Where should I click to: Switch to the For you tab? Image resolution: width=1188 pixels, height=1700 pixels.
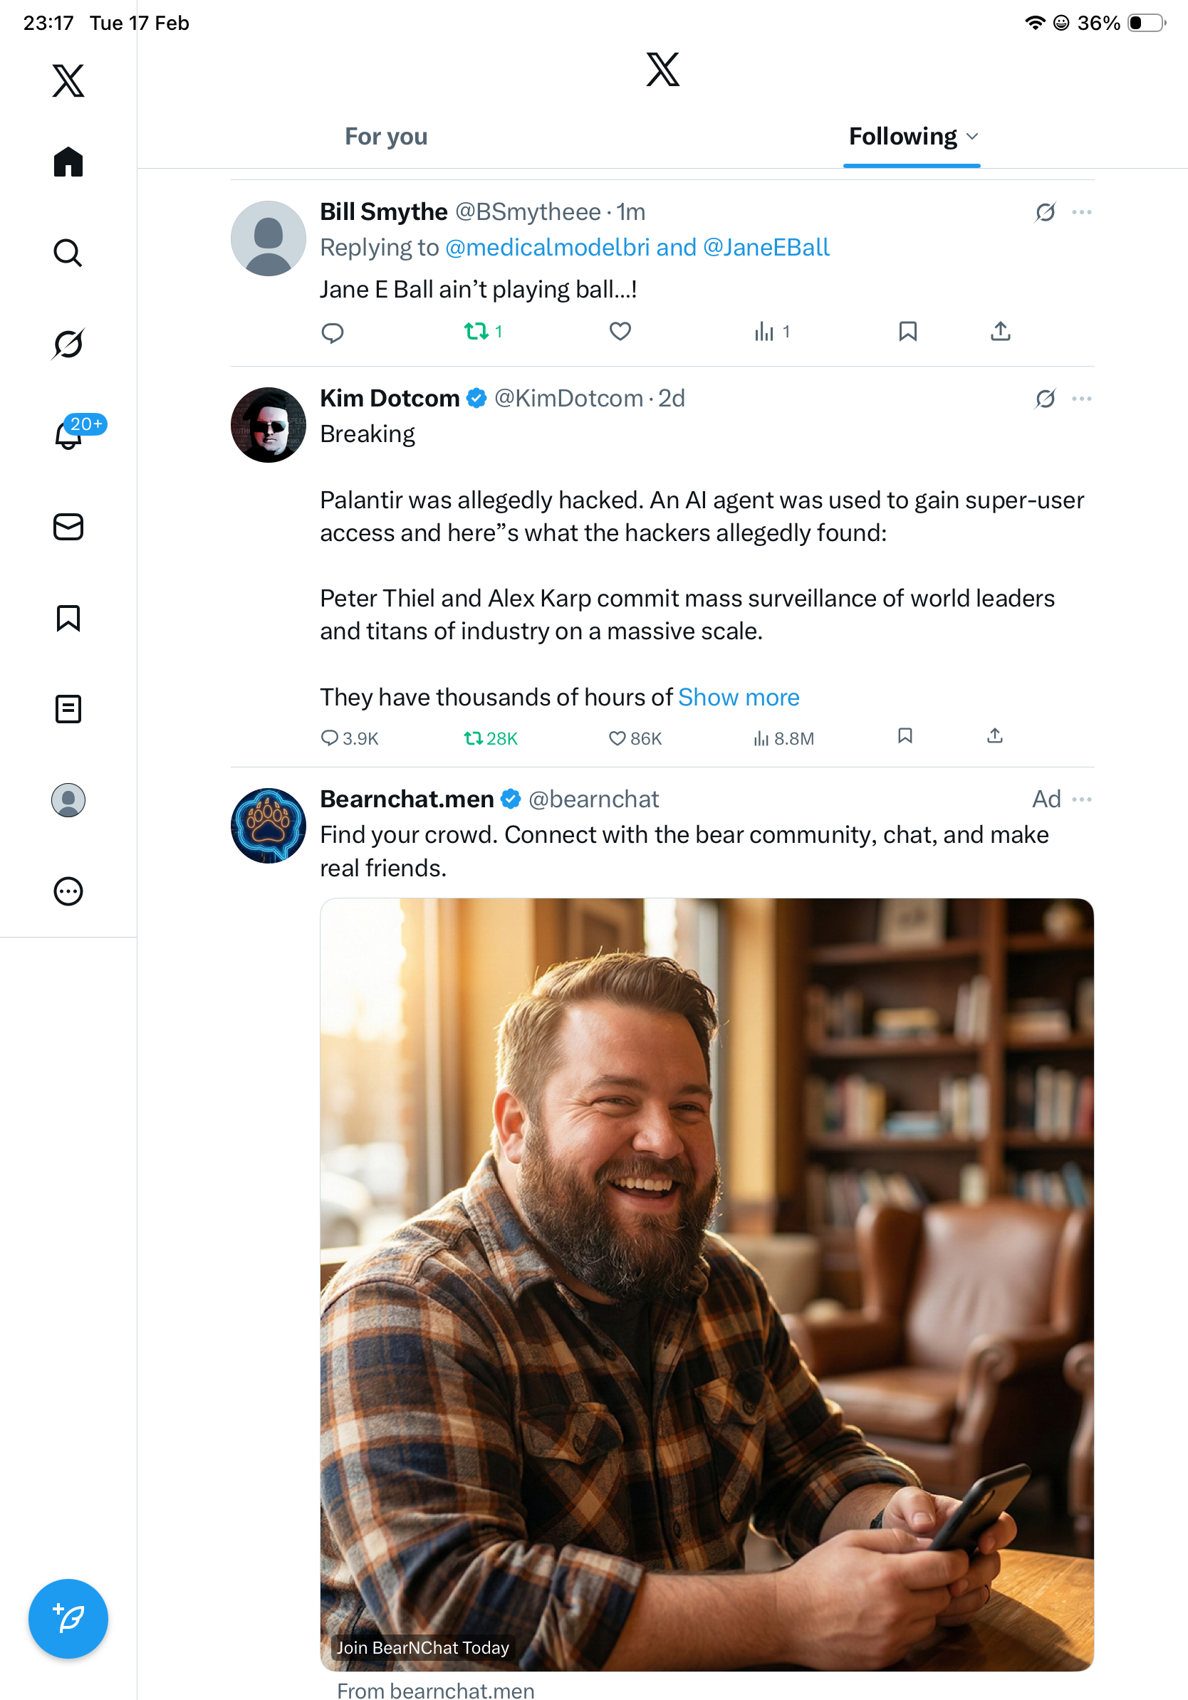[386, 137]
